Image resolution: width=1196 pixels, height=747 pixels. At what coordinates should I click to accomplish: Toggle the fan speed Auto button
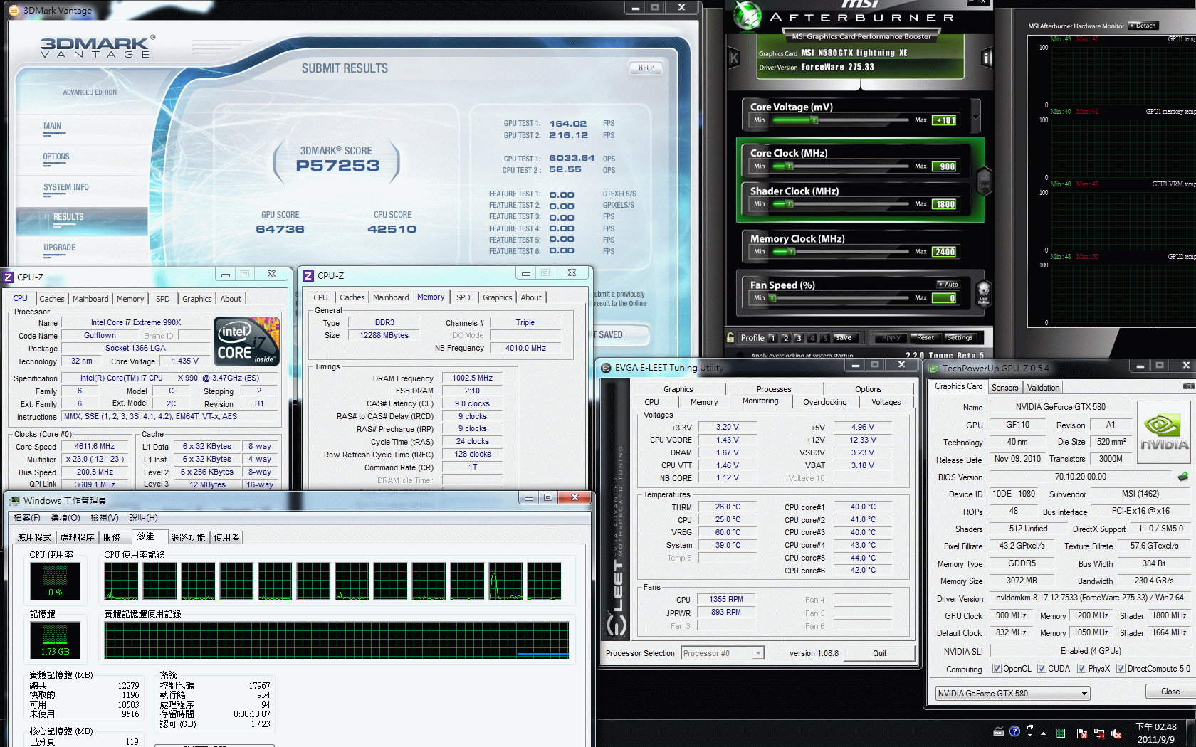click(x=948, y=284)
